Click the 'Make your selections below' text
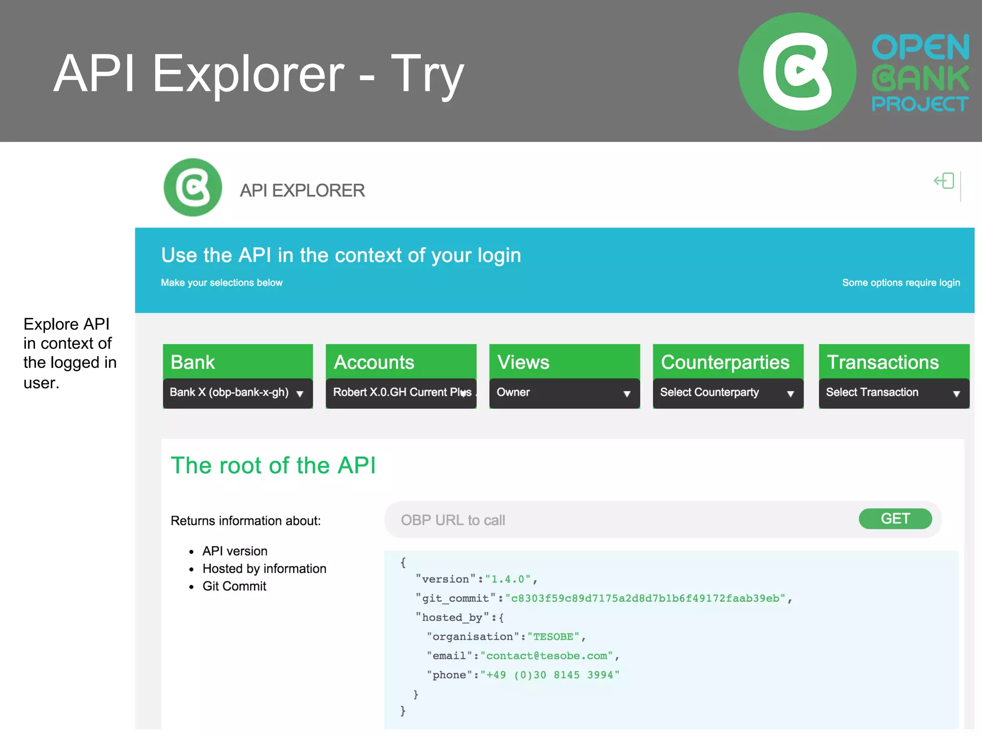The height and width of the screenshot is (736, 982). click(222, 283)
